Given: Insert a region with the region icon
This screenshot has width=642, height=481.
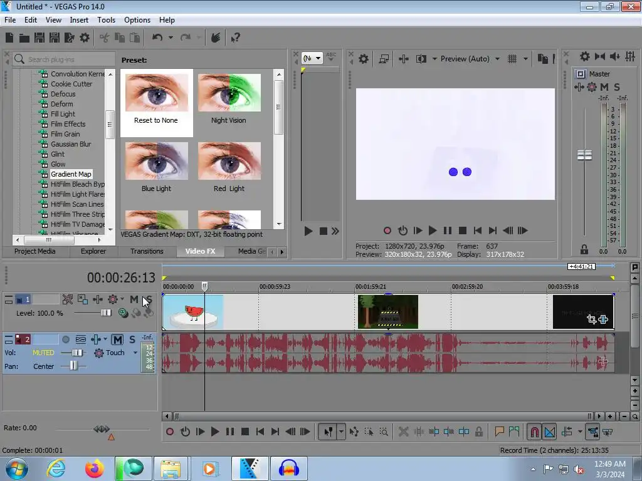Looking at the screenshot, I should click(514, 432).
